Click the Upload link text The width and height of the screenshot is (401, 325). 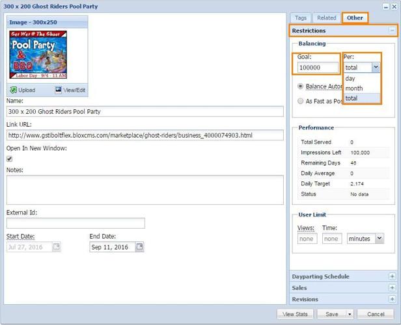point(27,90)
